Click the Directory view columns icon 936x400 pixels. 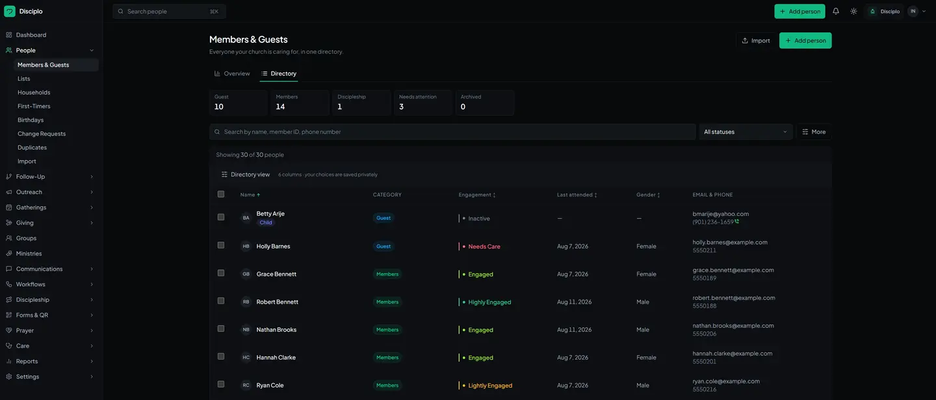[224, 174]
